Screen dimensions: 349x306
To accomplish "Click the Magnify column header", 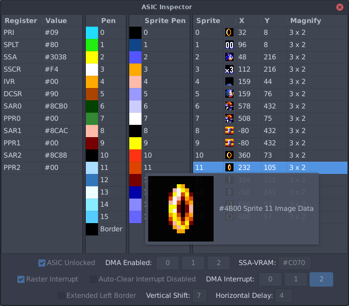I will (317, 21).
